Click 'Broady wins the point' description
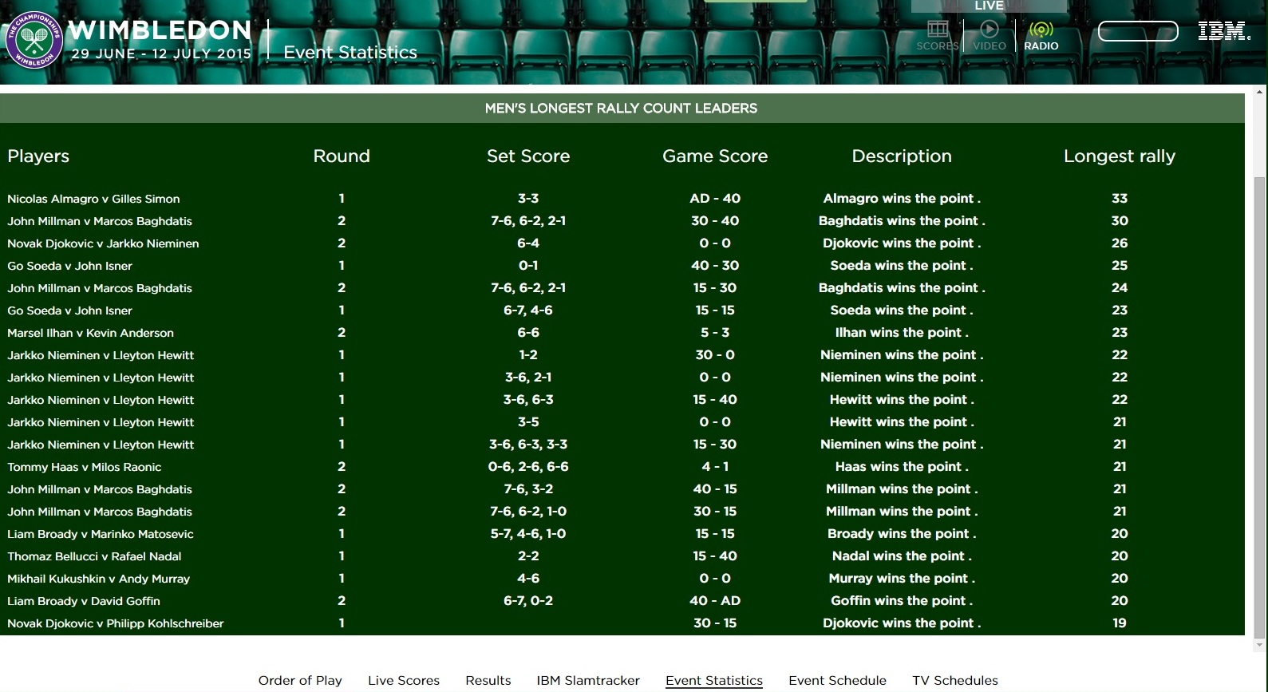1268x692 pixels. click(x=902, y=534)
